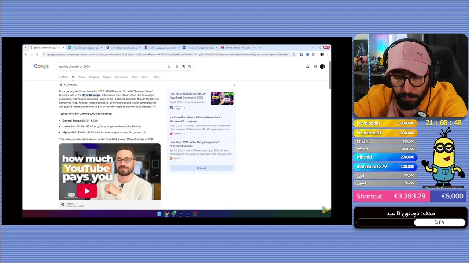Open Adobe Audition from the taskbar
The width and height of the screenshot is (469, 263).
coord(188,214)
